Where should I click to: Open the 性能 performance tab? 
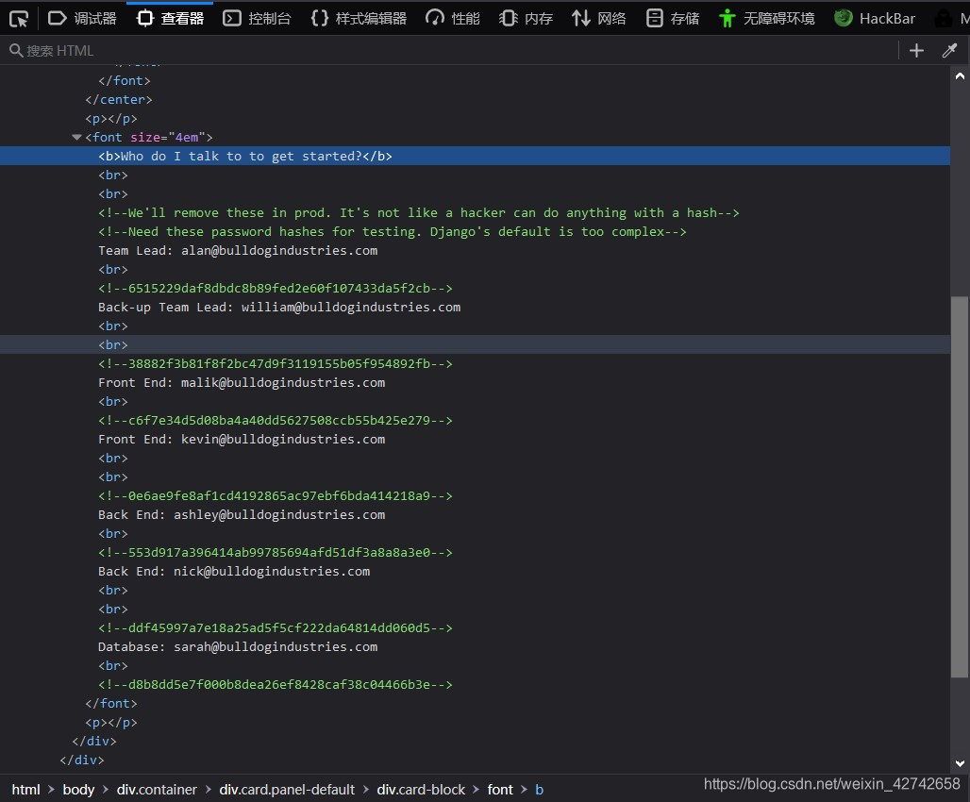[x=453, y=19]
